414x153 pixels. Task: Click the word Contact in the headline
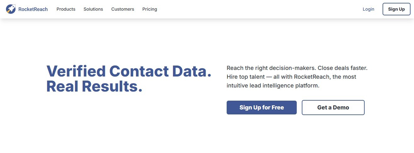click(139, 71)
